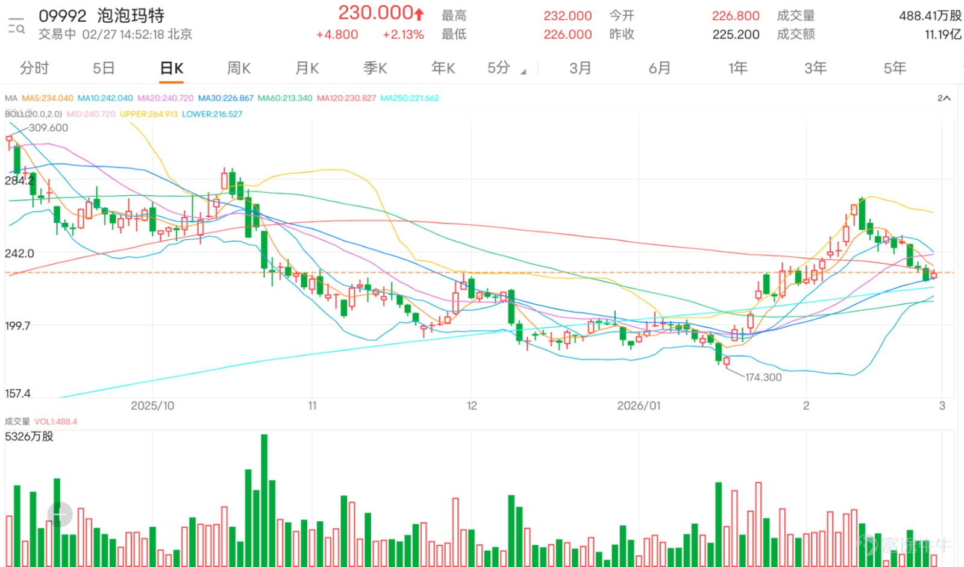
Task: Switch to 分时 intraday tab
Action: pos(34,68)
